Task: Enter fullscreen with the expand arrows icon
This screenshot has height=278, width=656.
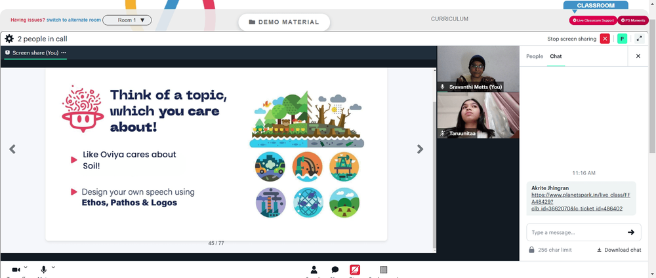Action: pos(639,39)
